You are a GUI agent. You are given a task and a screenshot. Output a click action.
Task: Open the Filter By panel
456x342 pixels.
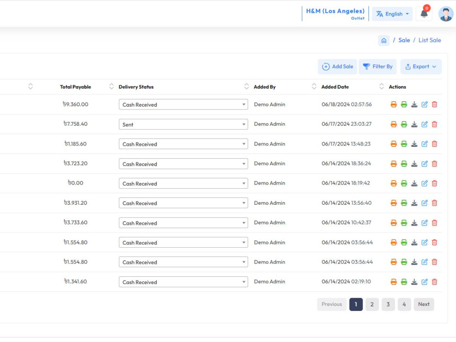point(378,67)
